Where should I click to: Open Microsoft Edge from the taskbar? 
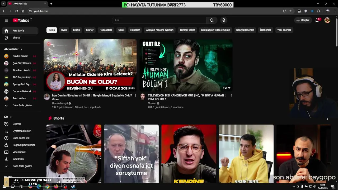[39, 187]
